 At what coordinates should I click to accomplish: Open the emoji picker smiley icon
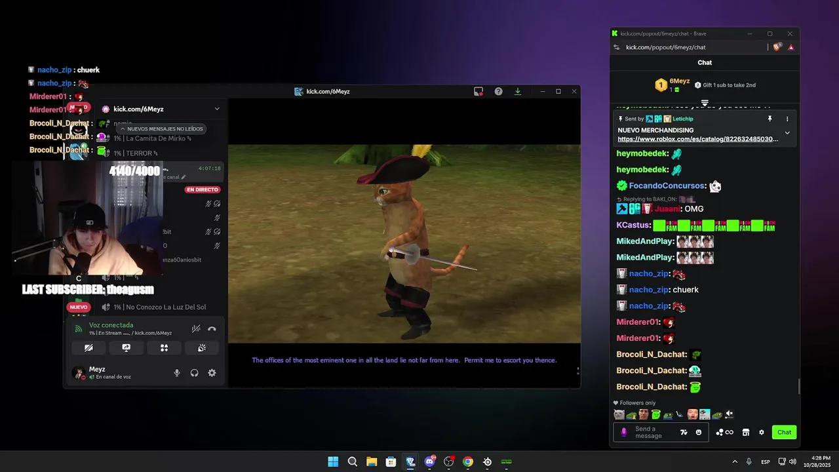click(699, 432)
